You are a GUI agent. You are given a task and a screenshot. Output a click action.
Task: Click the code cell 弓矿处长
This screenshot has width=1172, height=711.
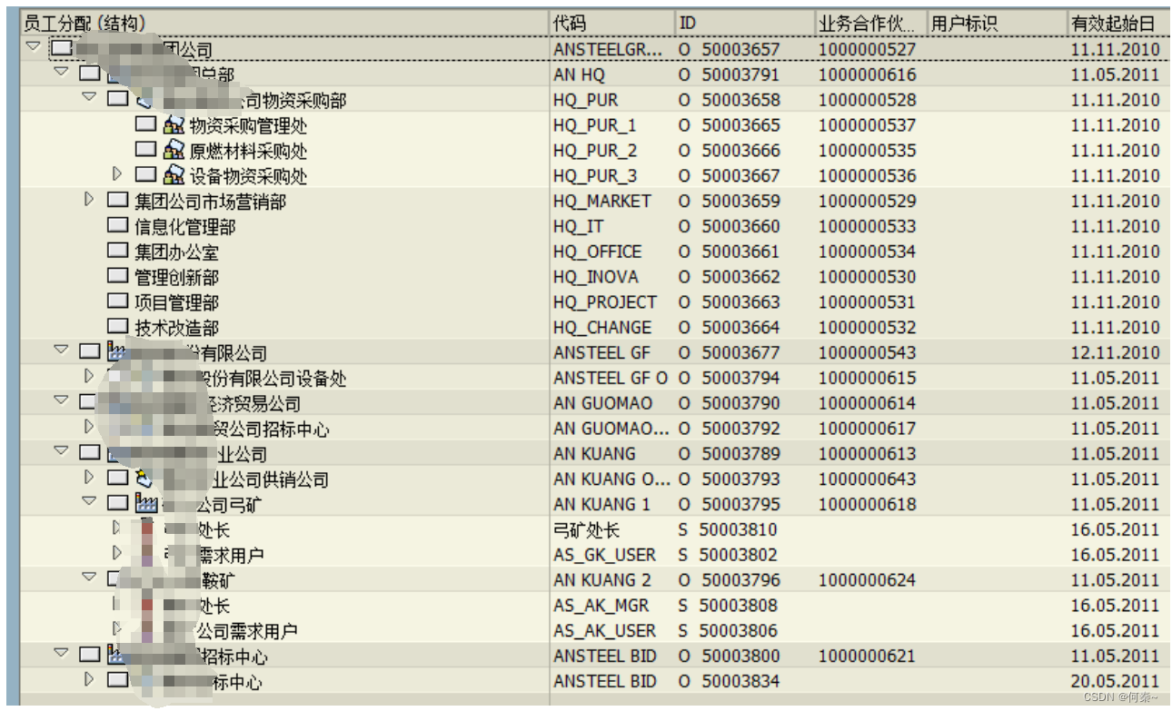(x=586, y=529)
